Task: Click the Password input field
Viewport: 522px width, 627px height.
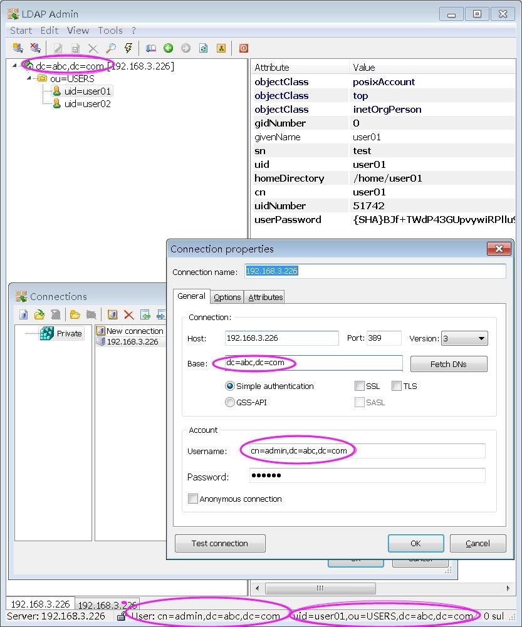Action: [x=367, y=475]
